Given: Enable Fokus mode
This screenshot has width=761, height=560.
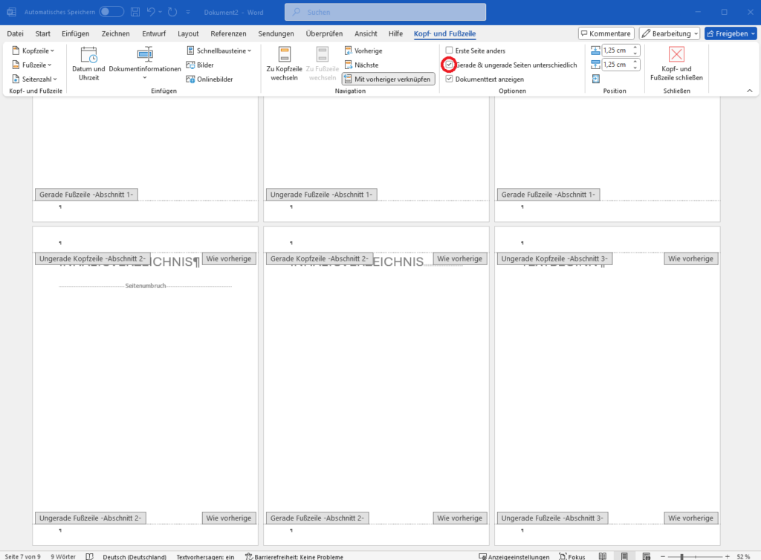Looking at the screenshot, I should pos(572,556).
